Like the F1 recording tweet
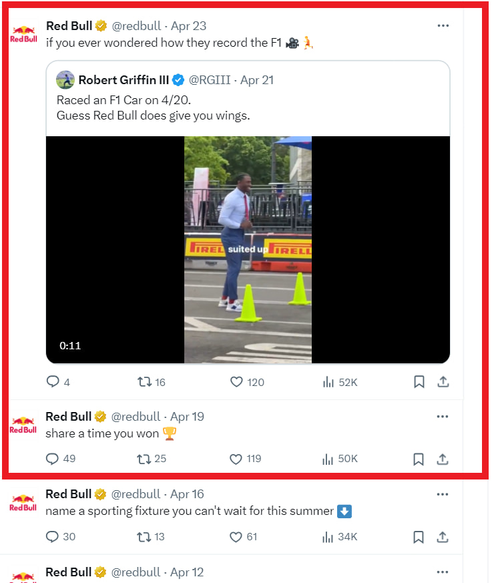The height and width of the screenshot is (583, 492). (236, 382)
